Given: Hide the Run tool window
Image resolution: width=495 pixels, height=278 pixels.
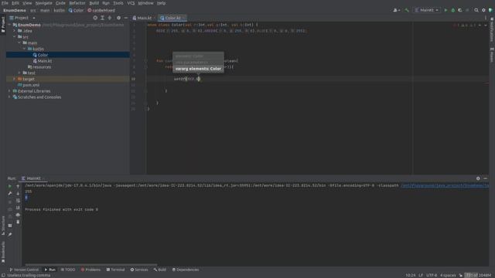Looking at the screenshot, I should 485,178.
